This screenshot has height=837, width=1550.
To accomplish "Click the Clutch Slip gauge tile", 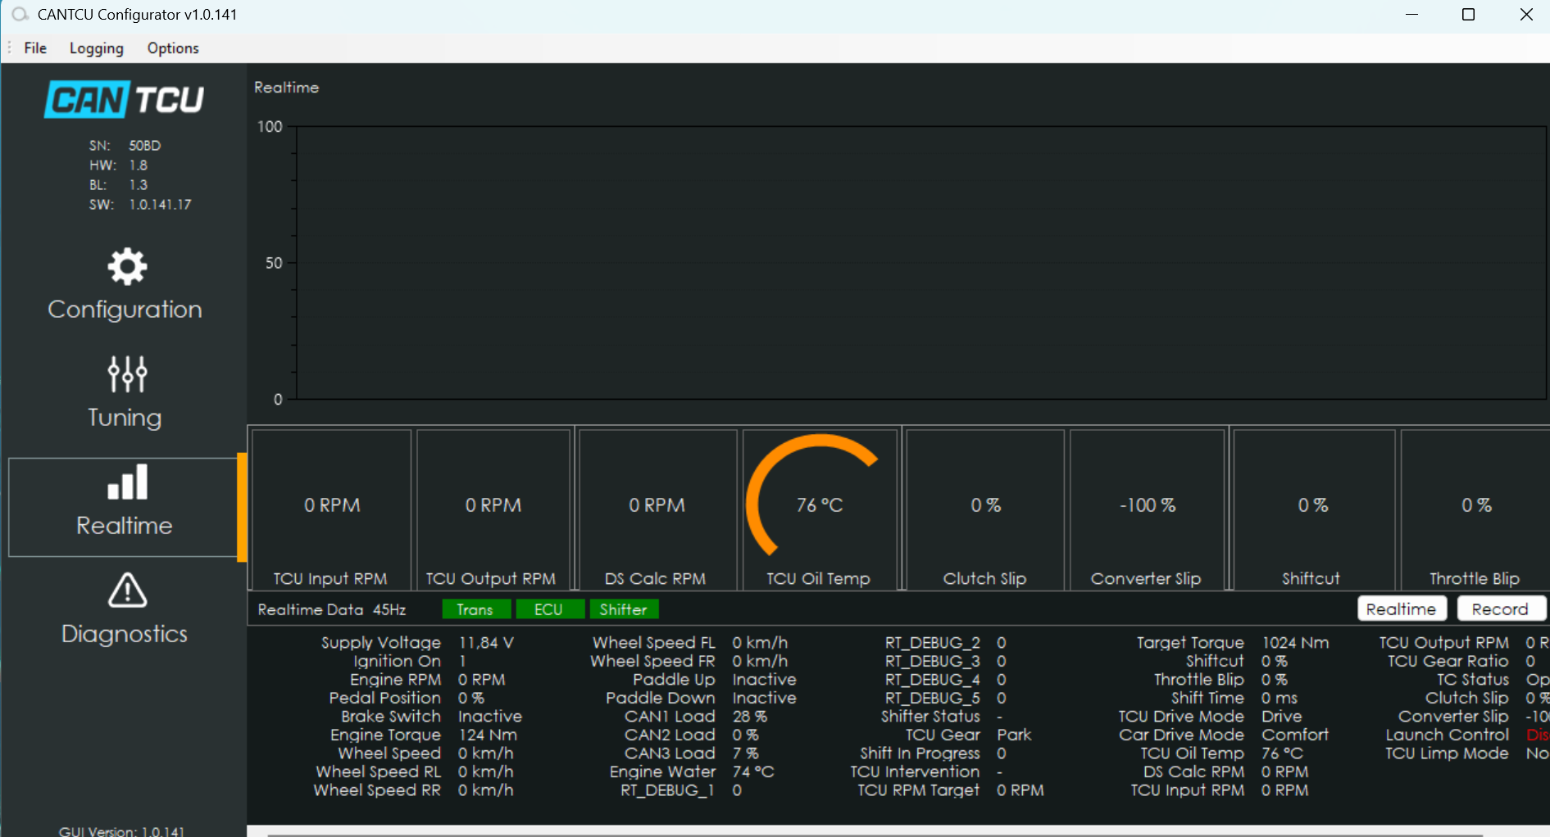I will (984, 508).
